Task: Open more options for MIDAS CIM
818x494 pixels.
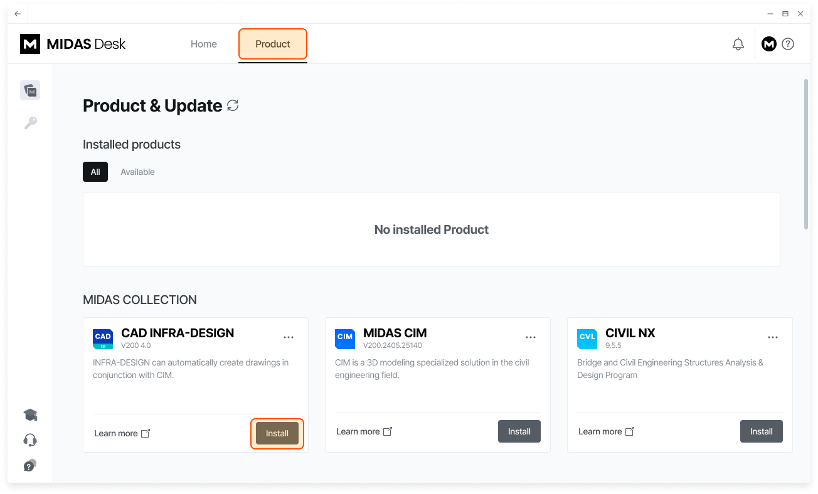Action: pyautogui.click(x=531, y=337)
